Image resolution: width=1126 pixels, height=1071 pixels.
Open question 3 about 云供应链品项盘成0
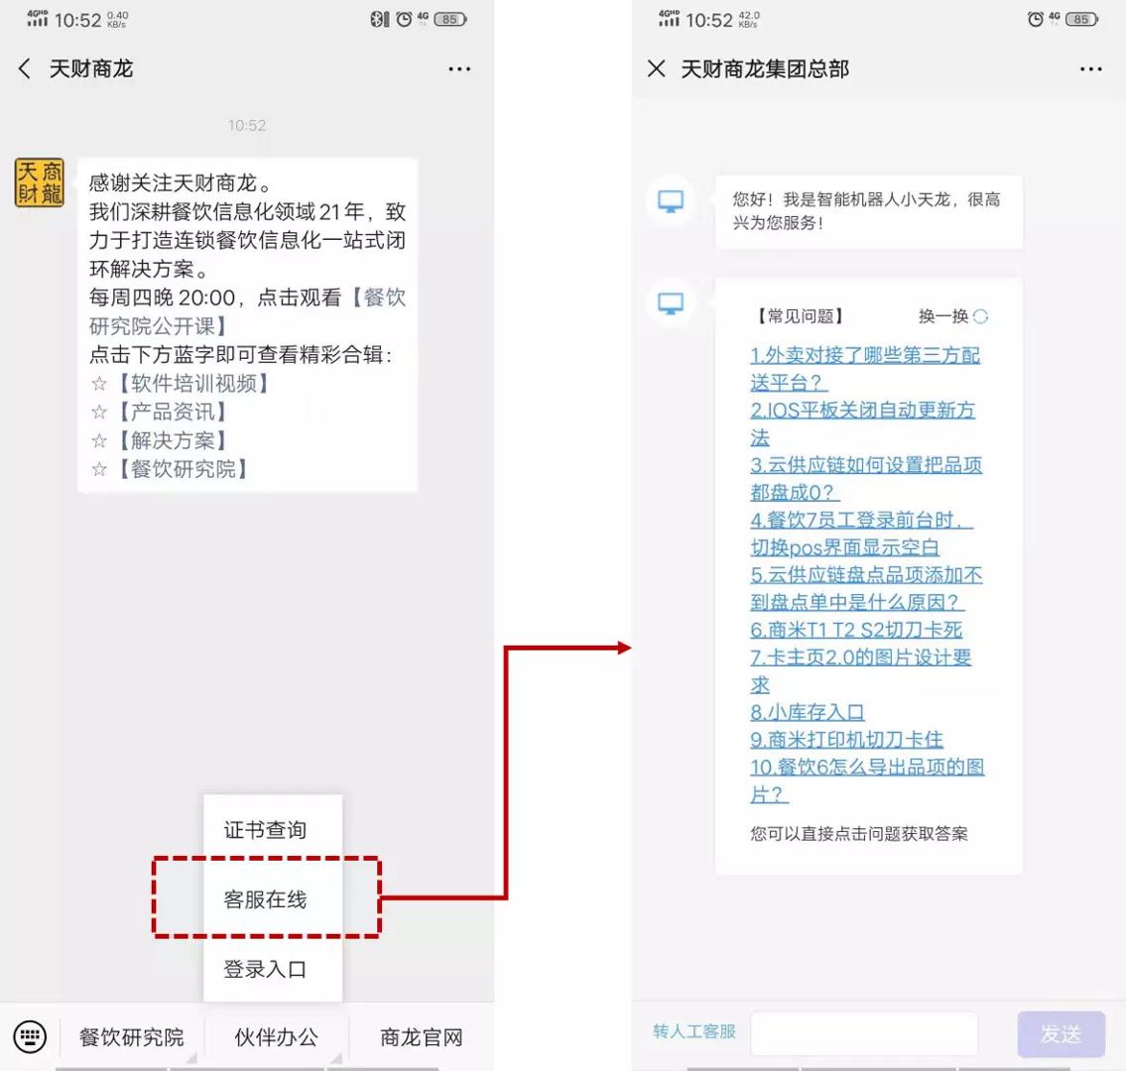(865, 478)
